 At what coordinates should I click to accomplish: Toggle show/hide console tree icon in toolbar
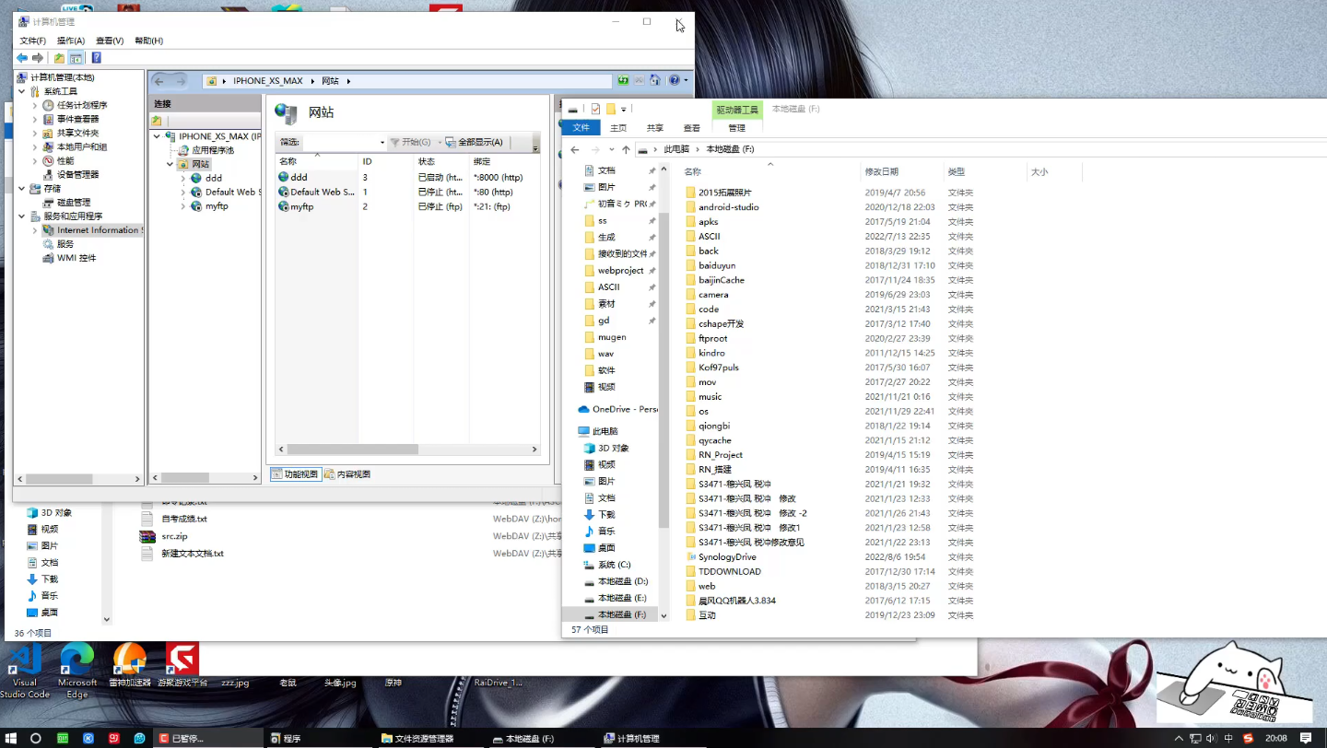(x=76, y=58)
